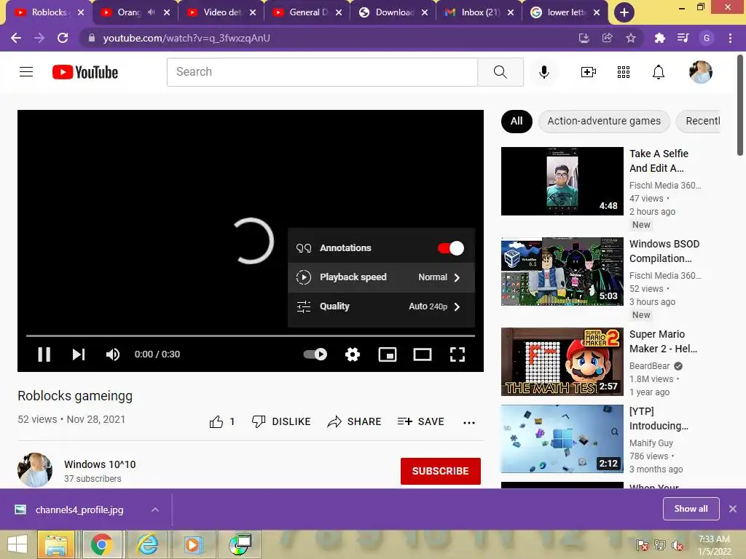
Task: Skip to the next video
Action: point(79,354)
